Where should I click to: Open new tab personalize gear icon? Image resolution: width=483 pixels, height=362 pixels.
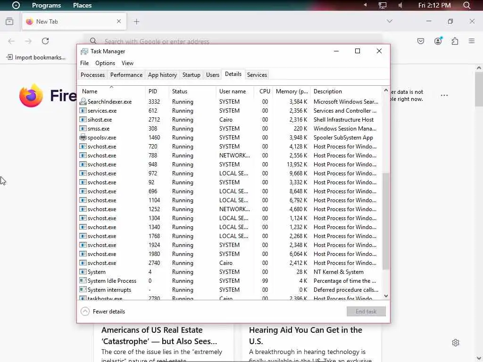click(456, 343)
